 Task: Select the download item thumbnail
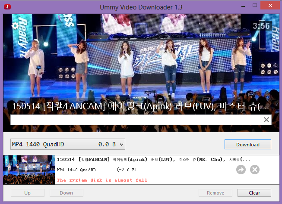pos(29,170)
